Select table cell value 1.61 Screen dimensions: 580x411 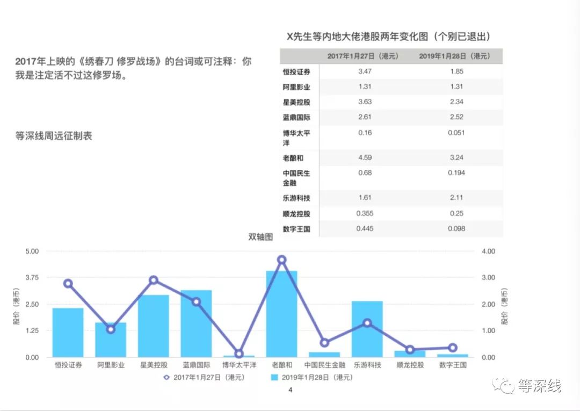pos(365,198)
